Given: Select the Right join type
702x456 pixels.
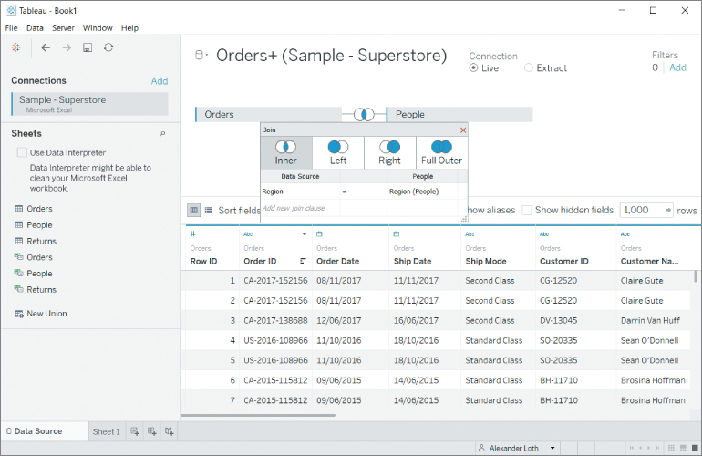Looking at the screenshot, I should (390, 152).
